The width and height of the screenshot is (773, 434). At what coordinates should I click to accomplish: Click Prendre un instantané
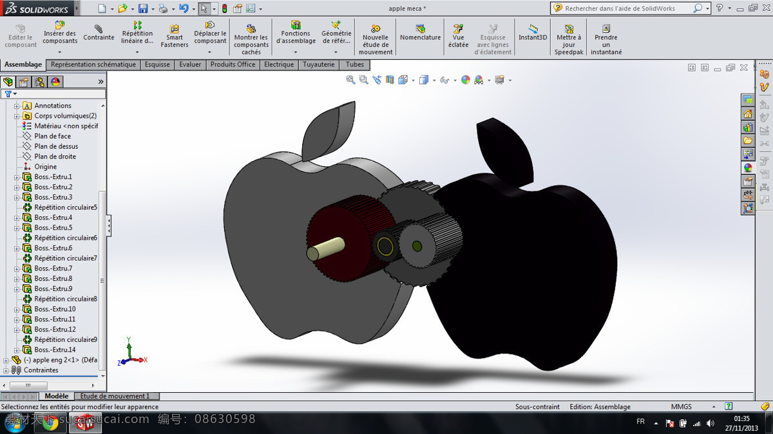pyautogui.click(x=606, y=40)
